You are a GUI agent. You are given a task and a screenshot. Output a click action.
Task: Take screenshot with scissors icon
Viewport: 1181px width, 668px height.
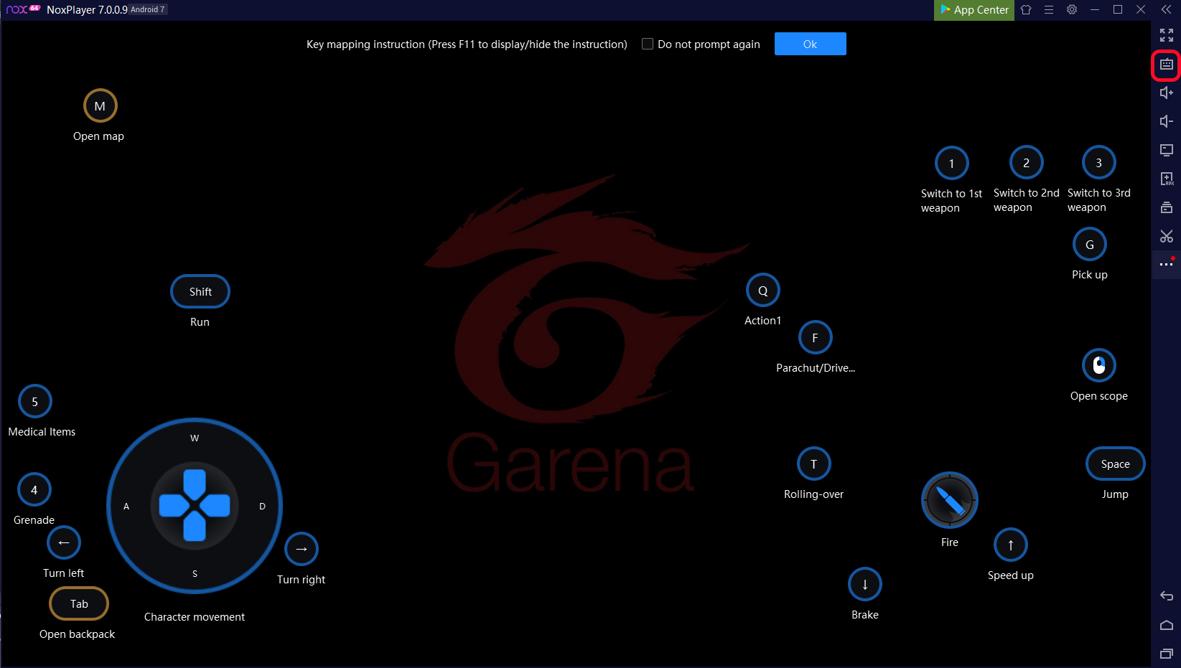click(1167, 236)
